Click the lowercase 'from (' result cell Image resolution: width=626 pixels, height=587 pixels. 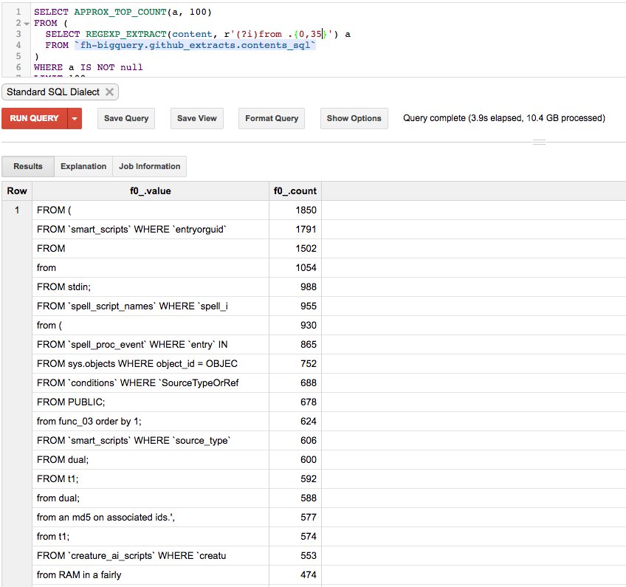[x=151, y=326]
